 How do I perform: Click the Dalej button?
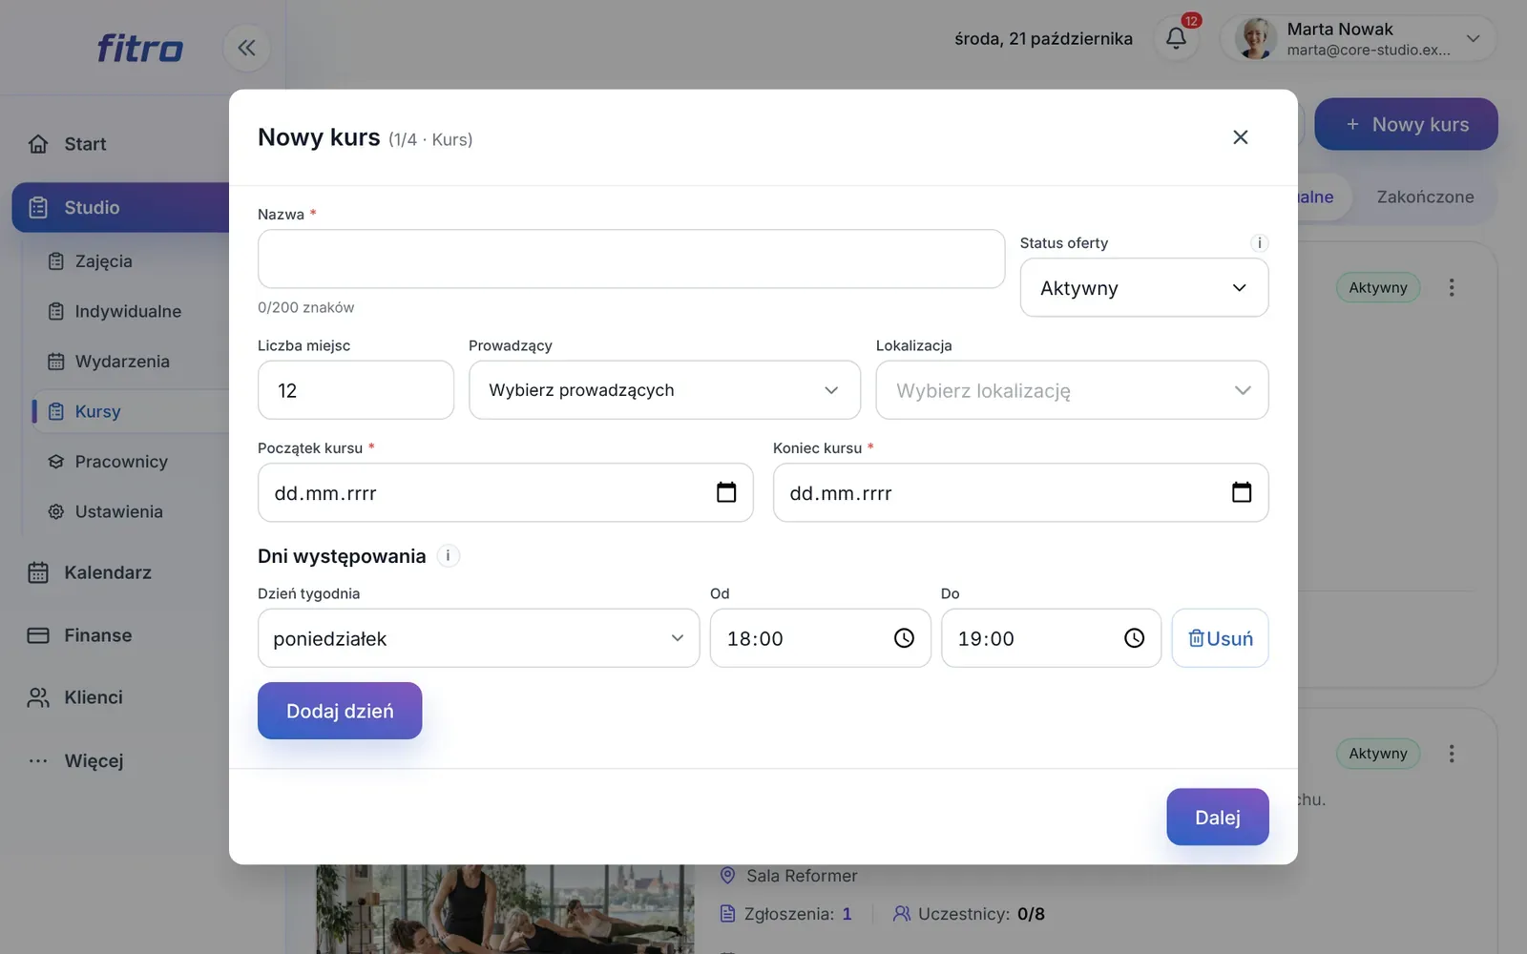tap(1217, 817)
